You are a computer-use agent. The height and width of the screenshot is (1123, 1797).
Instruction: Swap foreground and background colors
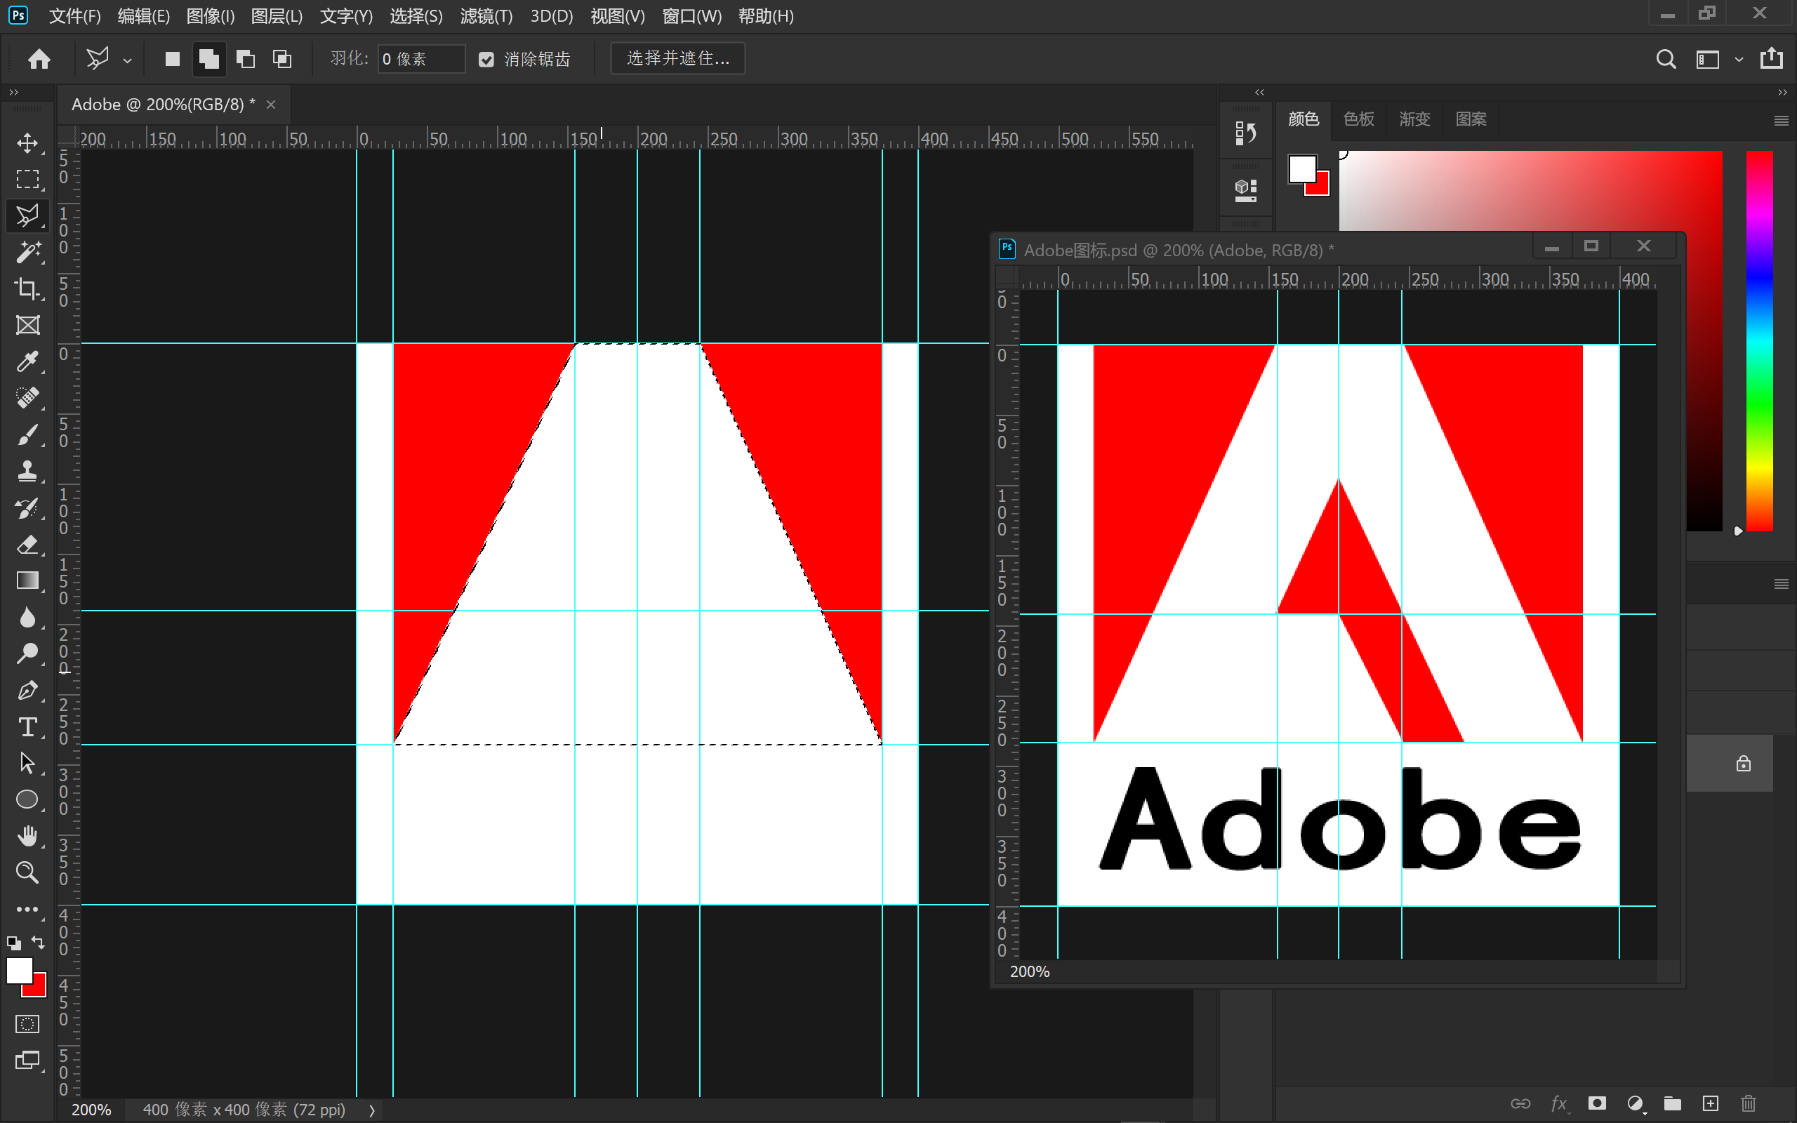point(38,943)
